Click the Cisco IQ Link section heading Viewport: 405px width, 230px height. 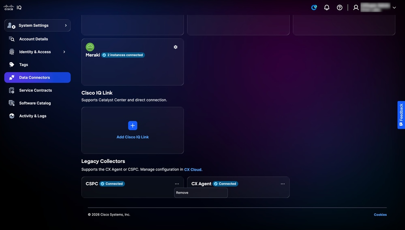97,93
